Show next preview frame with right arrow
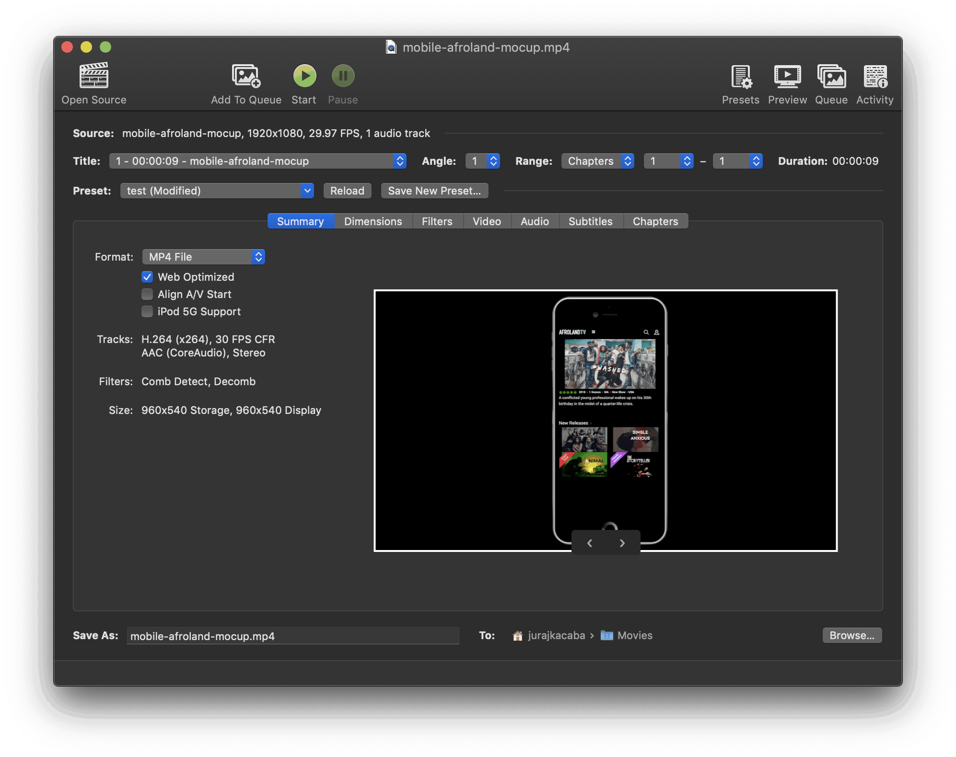Image resolution: width=956 pixels, height=757 pixels. 622,543
